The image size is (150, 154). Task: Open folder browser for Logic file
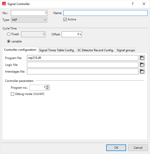[x=142, y=65]
